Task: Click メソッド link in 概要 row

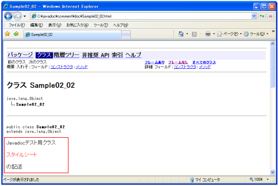Action: (82, 67)
